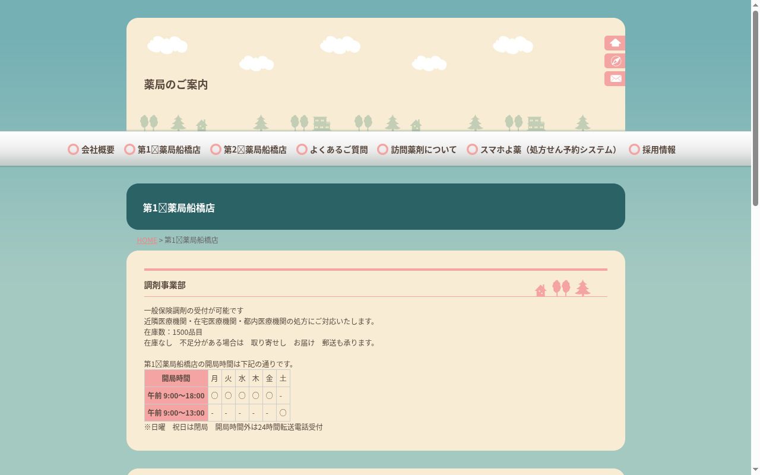Click the 木 column header
Screen dimensions: 760x475
(x=256, y=378)
